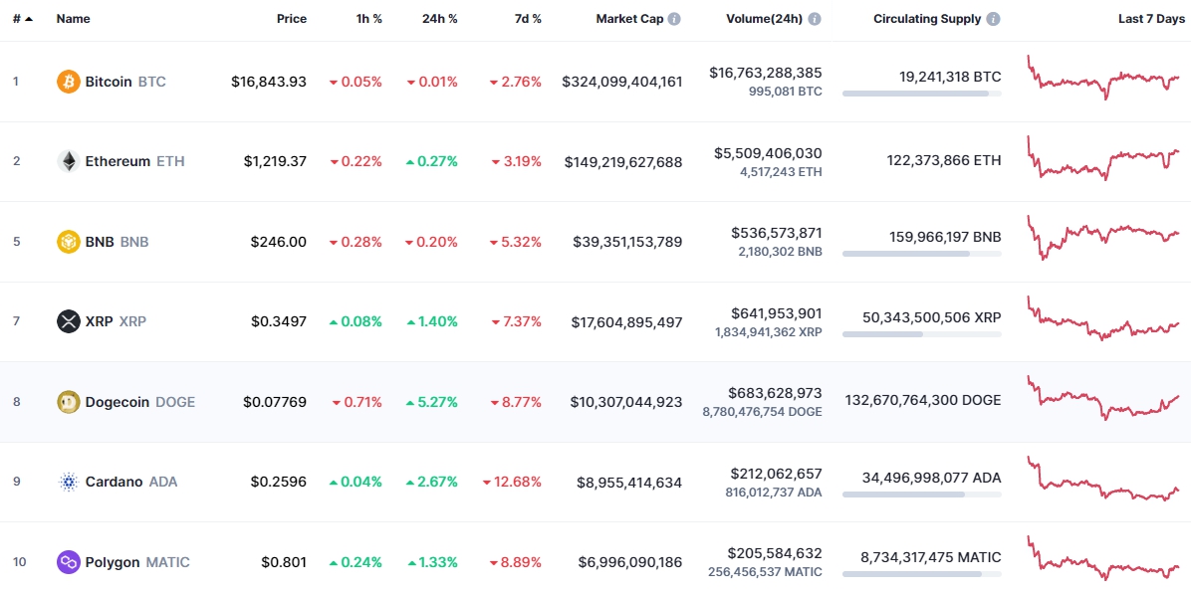Click the BNB yellow logo icon
This screenshot has width=1191, height=595.
pyautogui.click(x=69, y=242)
